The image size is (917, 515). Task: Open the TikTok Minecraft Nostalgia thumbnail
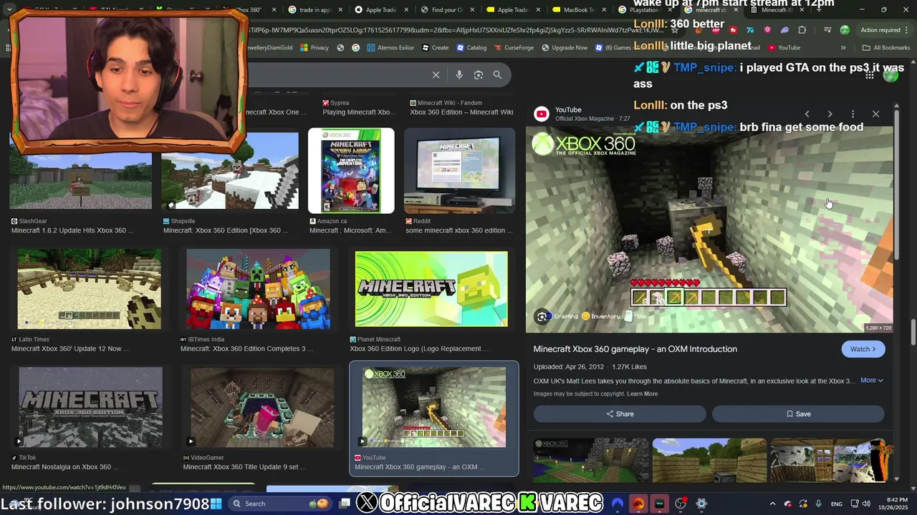[90, 407]
